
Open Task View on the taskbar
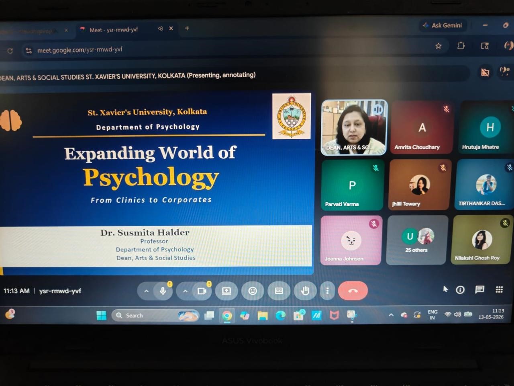pos(209,316)
